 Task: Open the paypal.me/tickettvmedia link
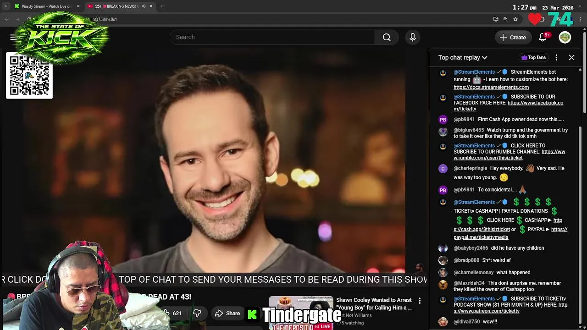point(510,233)
